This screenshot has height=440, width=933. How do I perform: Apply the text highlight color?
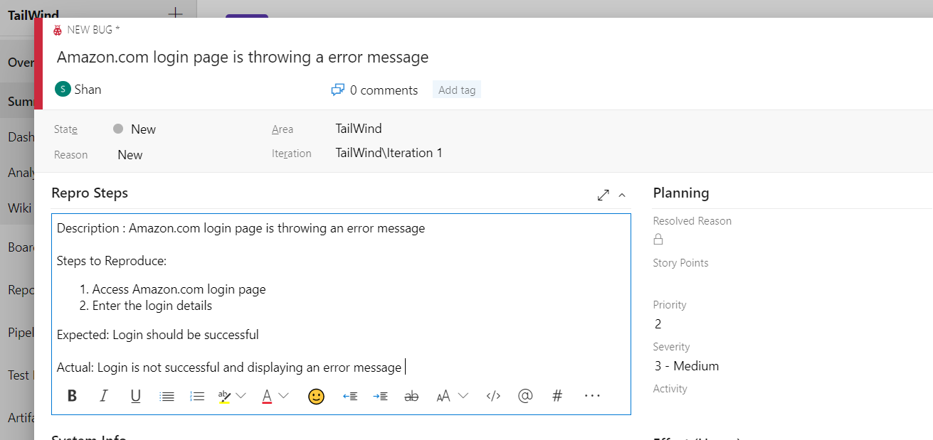pyautogui.click(x=224, y=397)
